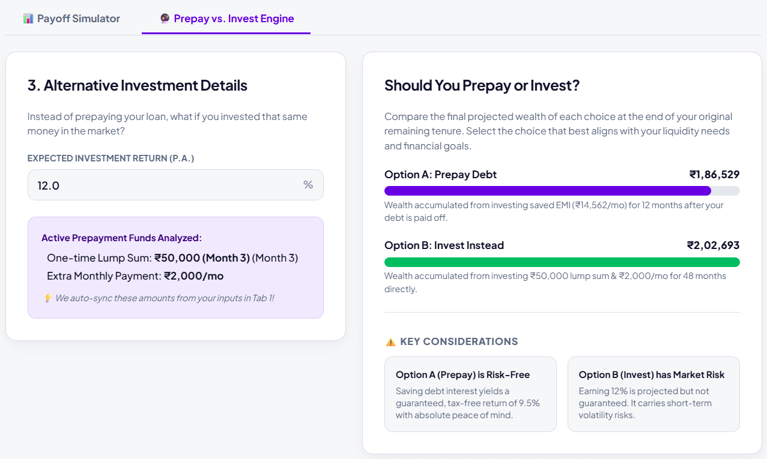Edit the expected investment return field

coord(175,185)
